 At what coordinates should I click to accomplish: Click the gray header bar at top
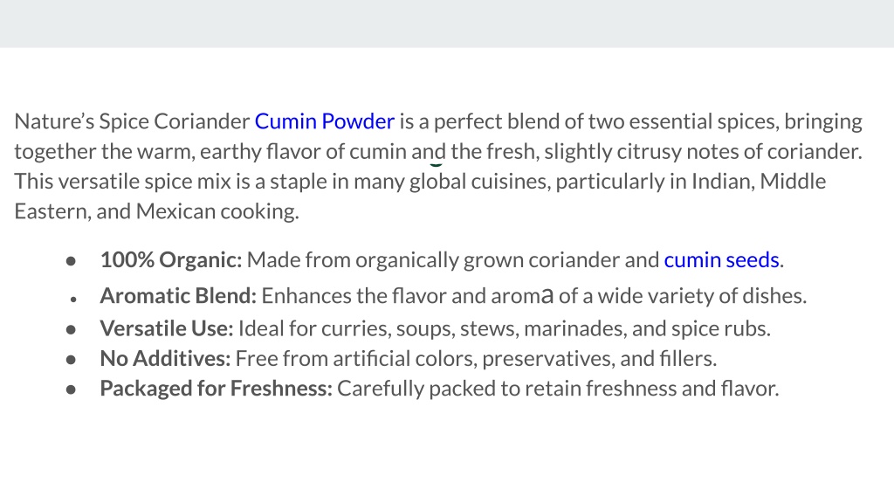coord(447,24)
